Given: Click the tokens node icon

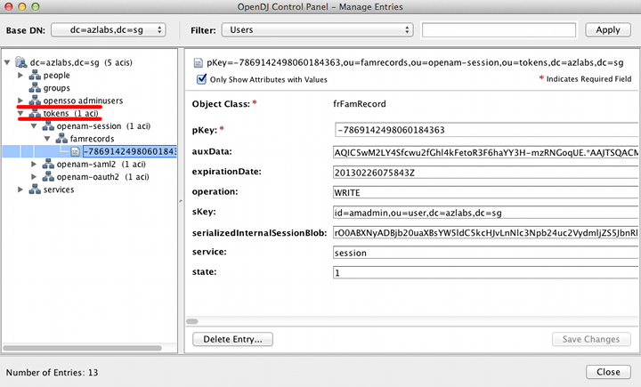Looking at the screenshot, I should pos(35,113).
